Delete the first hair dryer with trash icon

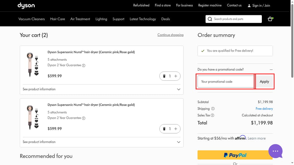pyautogui.click(x=164, y=76)
